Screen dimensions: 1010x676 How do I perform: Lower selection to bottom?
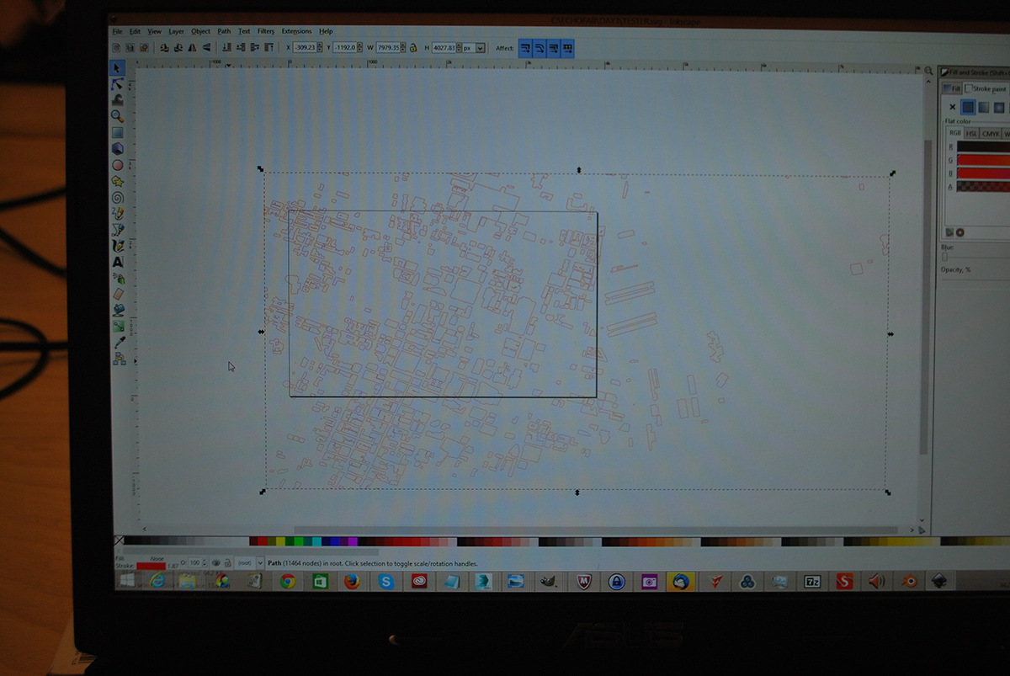click(x=225, y=48)
